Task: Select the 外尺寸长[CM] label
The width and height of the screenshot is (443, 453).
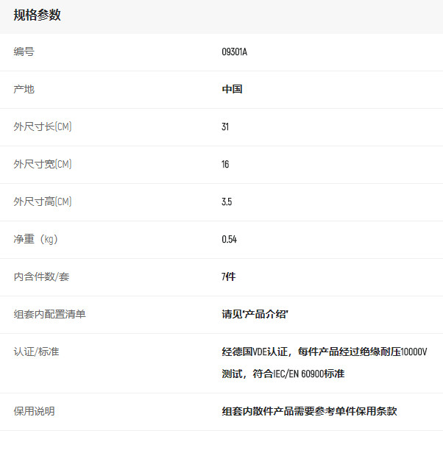Action: click(43, 127)
